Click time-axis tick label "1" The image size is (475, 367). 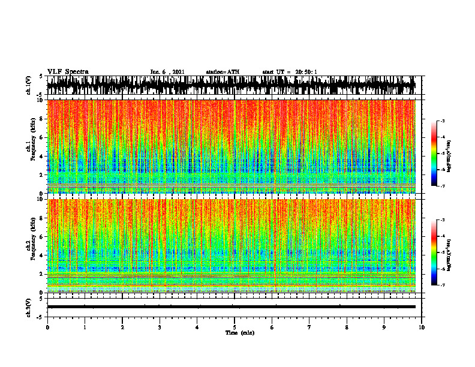coord(85,327)
